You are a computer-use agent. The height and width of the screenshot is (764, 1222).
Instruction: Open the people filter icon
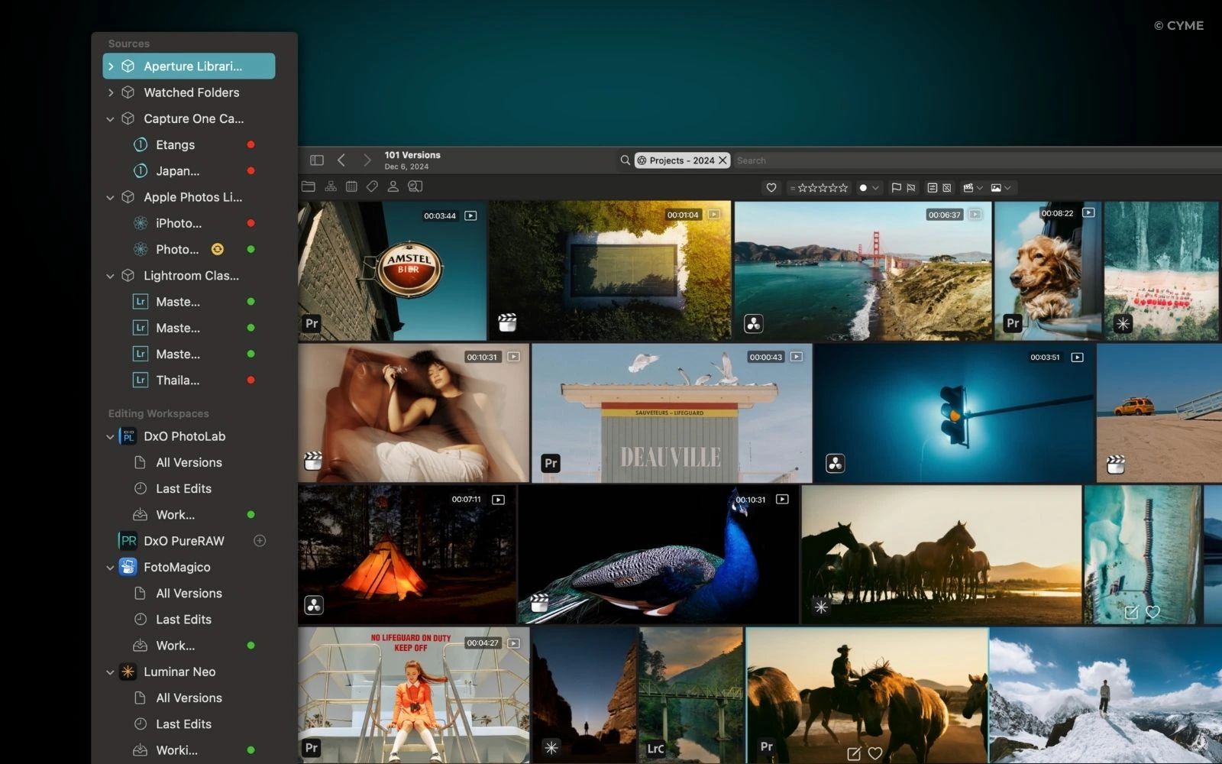click(x=393, y=186)
